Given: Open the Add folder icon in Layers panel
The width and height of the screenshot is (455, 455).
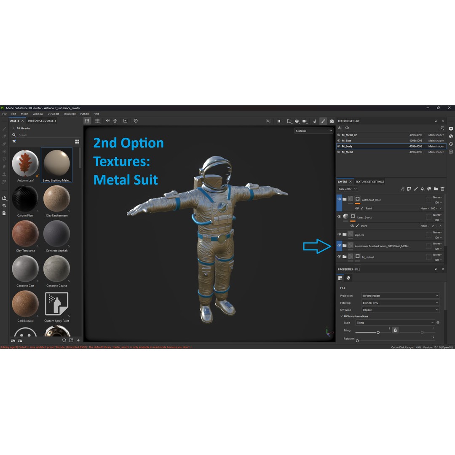Looking at the screenshot, I should point(436,189).
